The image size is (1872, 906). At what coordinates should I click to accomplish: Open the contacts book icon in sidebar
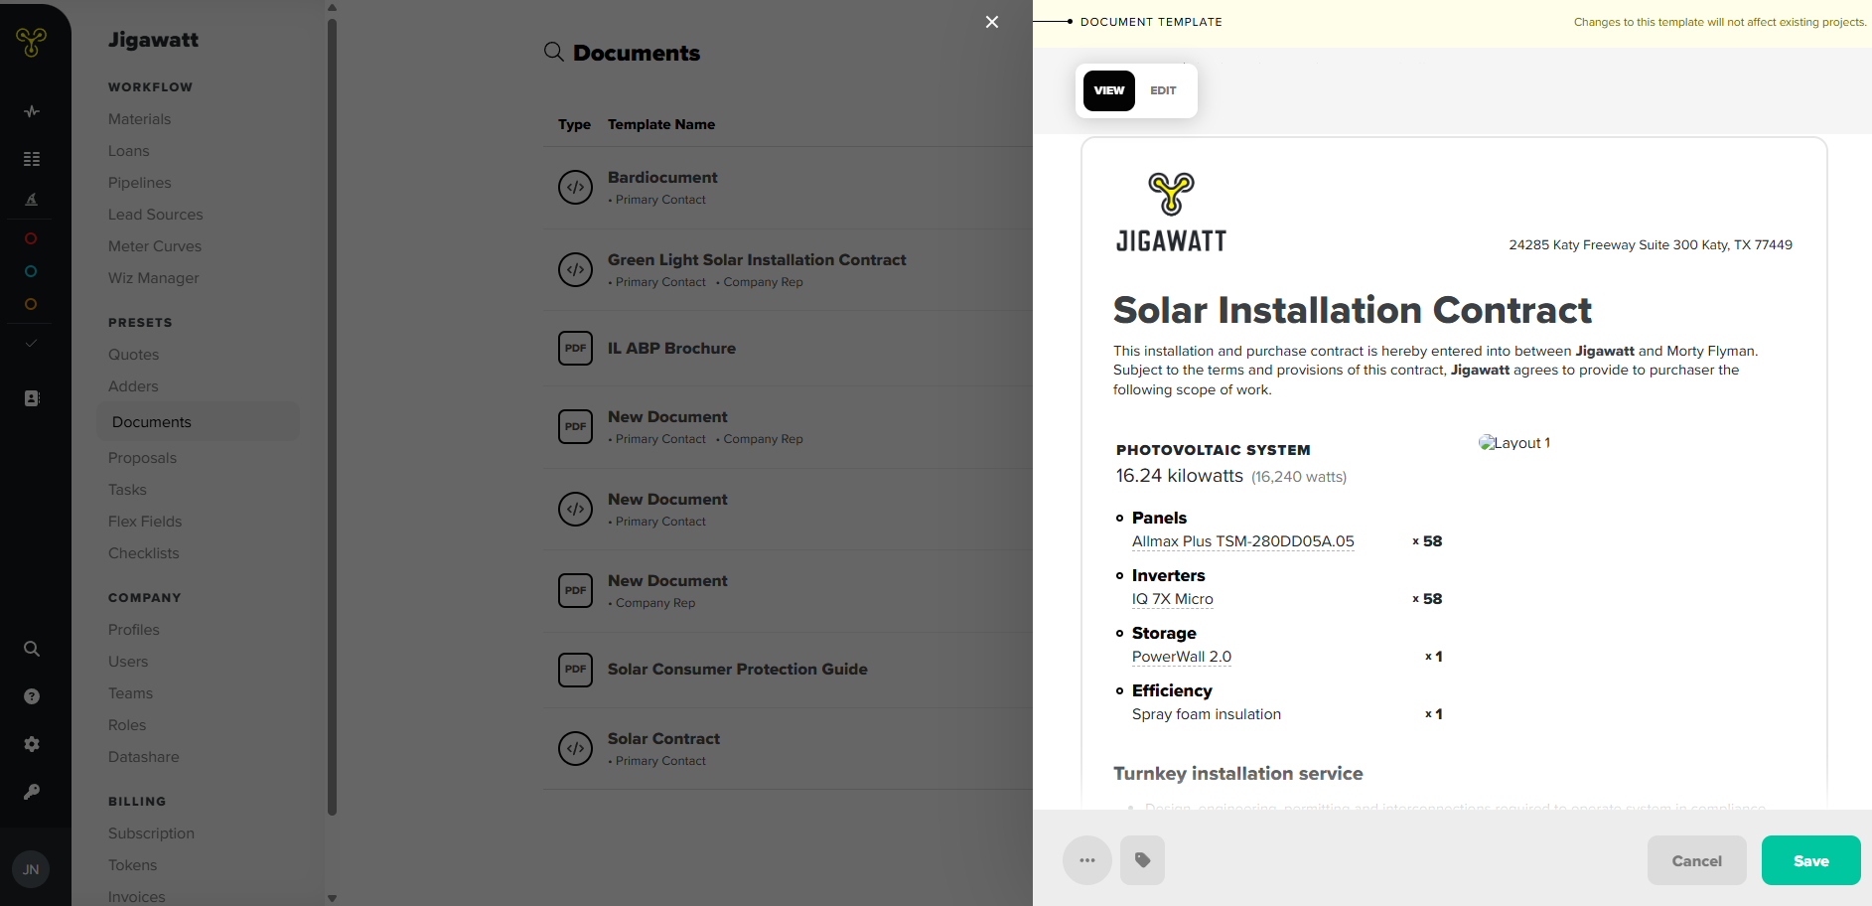32,398
